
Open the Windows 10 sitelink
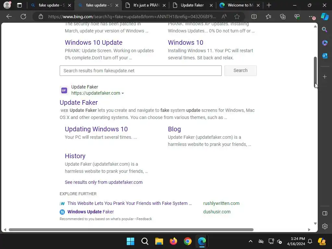click(185, 42)
